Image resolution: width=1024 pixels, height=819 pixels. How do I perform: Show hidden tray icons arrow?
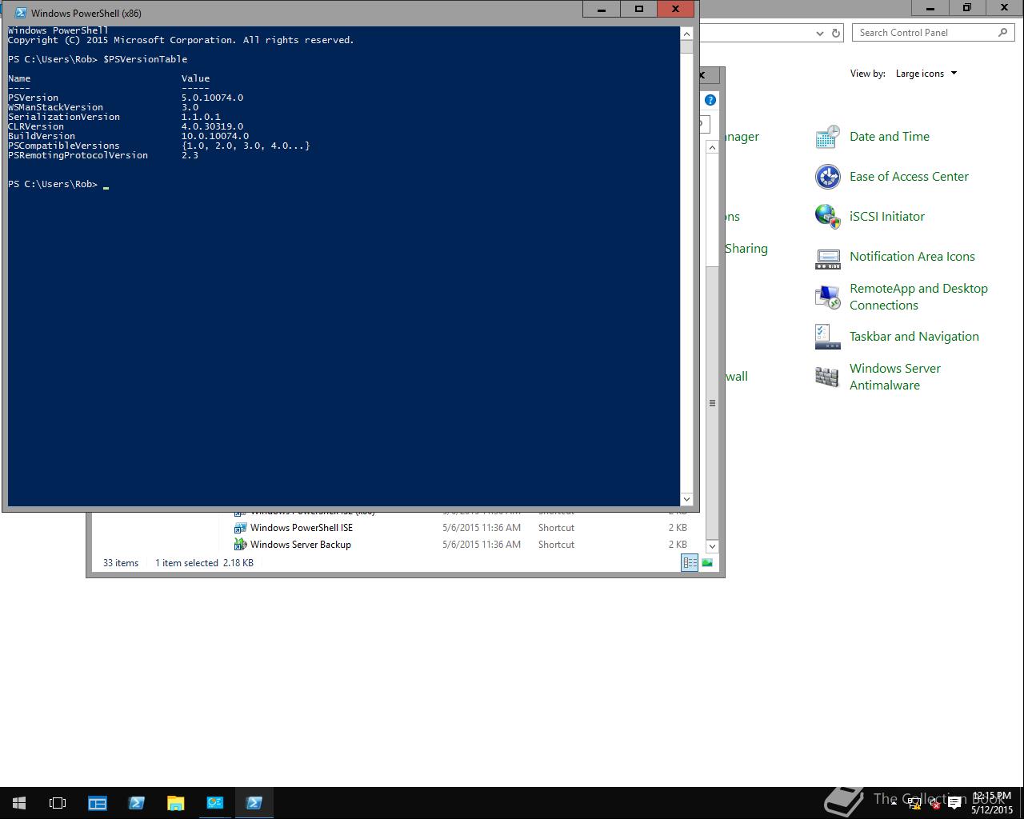click(x=894, y=804)
